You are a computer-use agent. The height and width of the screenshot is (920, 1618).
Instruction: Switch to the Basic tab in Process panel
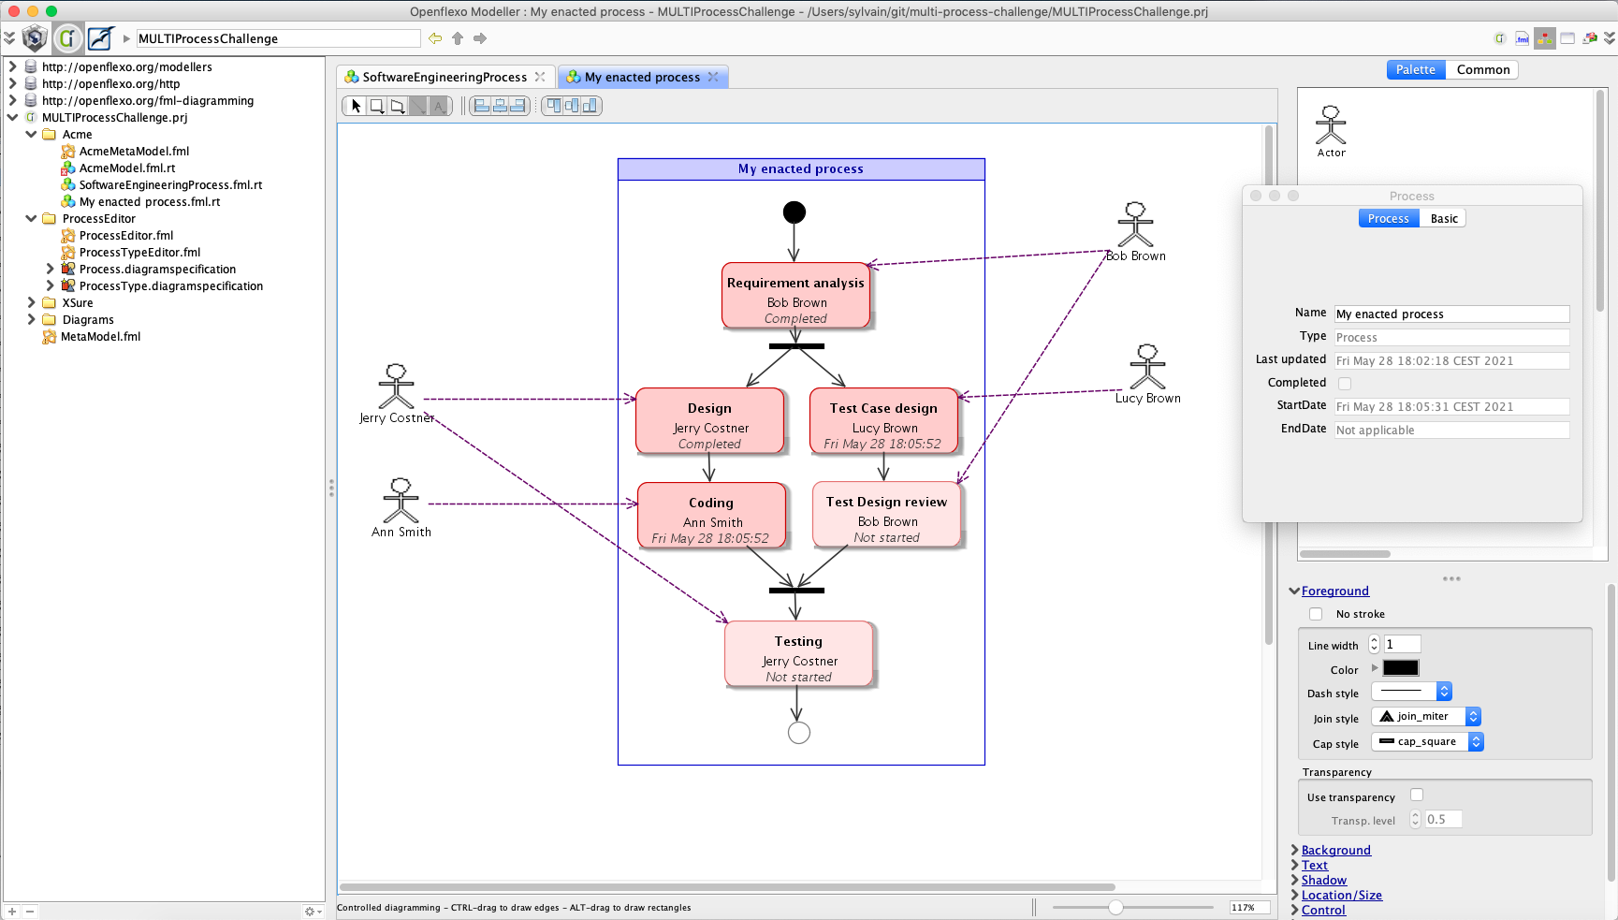click(1443, 219)
